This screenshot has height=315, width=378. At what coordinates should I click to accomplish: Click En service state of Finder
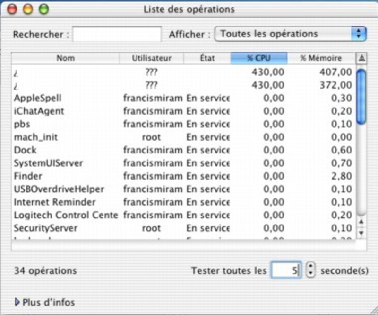(x=208, y=176)
